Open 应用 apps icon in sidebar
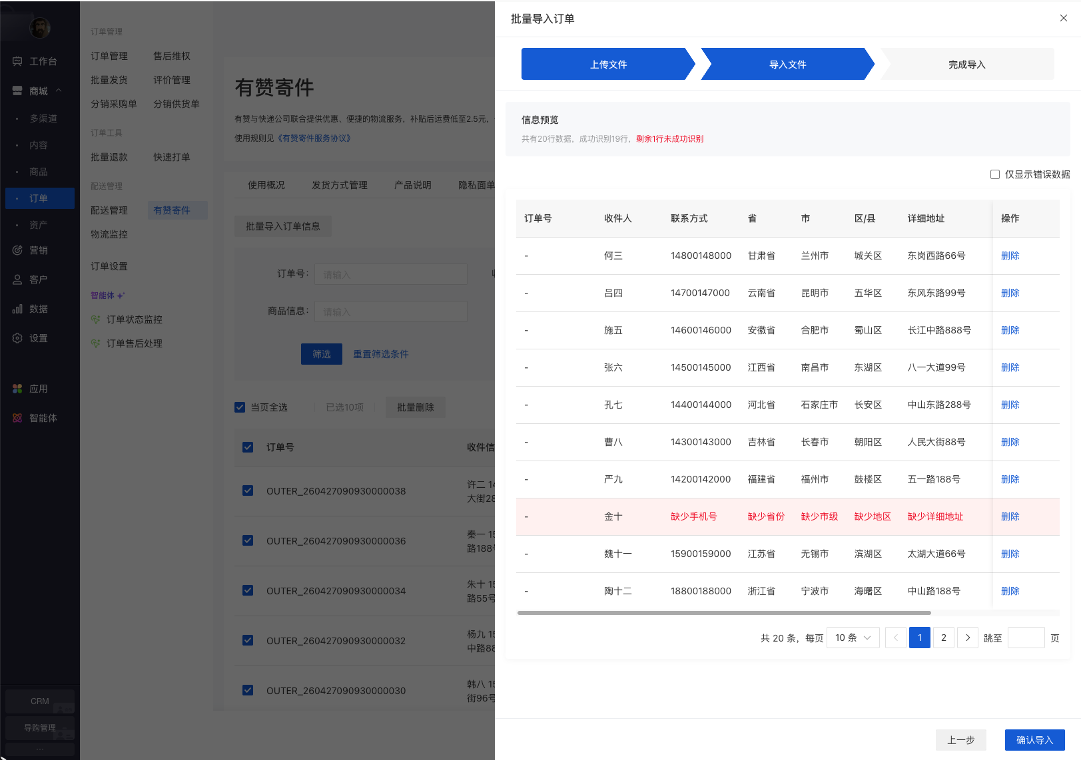1081x760 pixels. coord(17,389)
